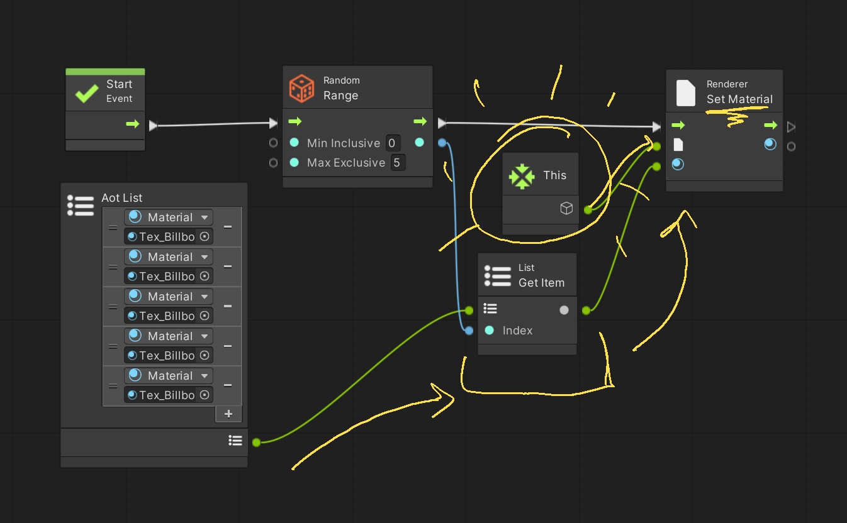Click the Aot List header list icon
The height and width of the screenshot is (523, 847).
81,206
